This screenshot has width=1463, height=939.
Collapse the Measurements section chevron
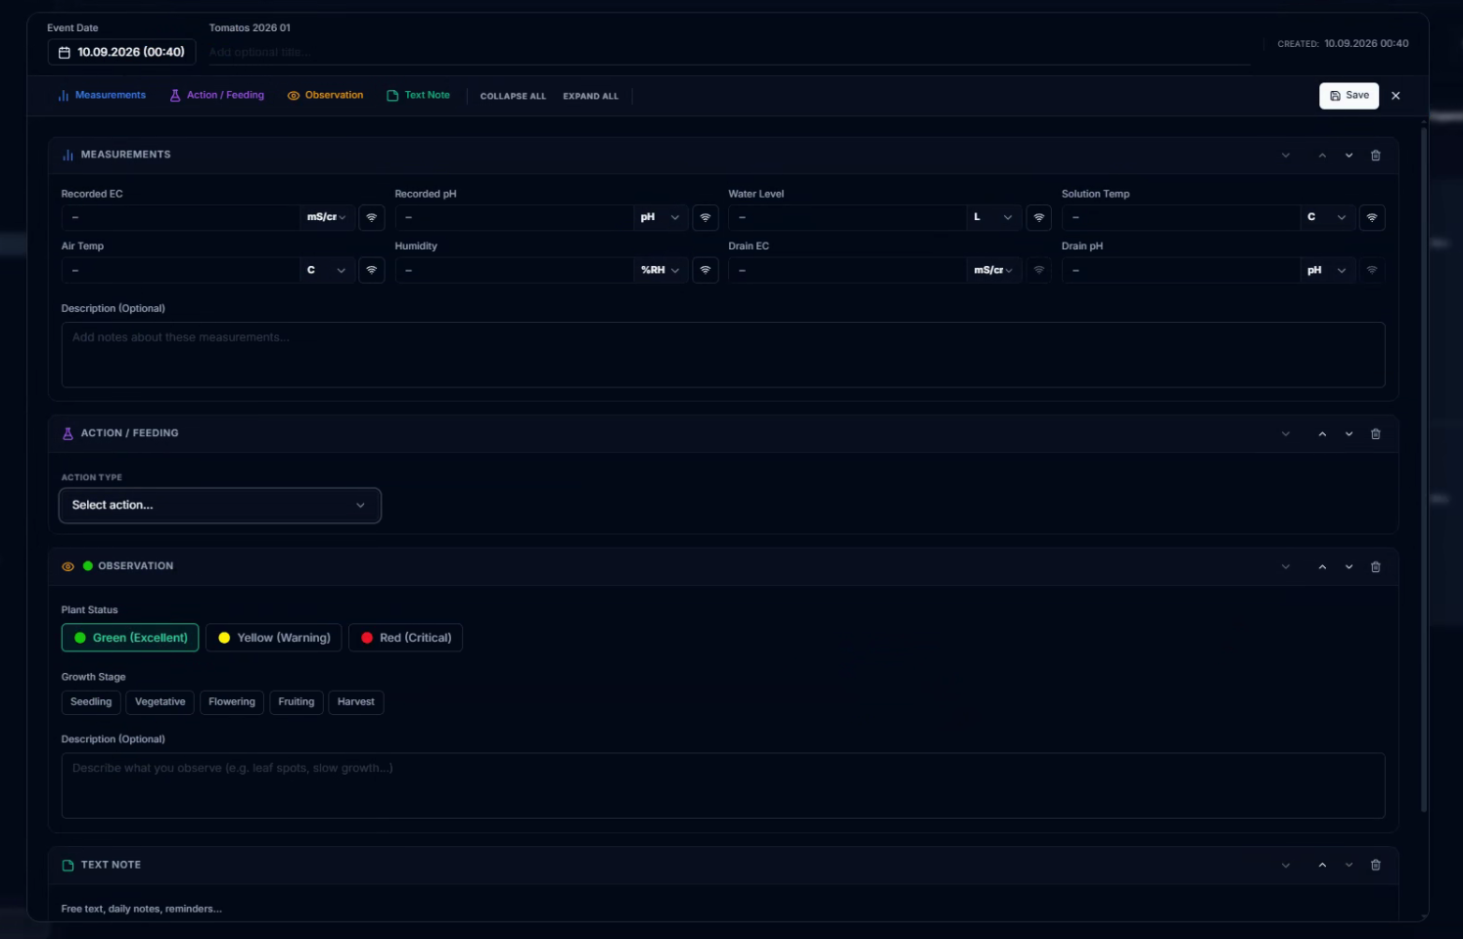pyautogui.click(x=1286, y=156)
